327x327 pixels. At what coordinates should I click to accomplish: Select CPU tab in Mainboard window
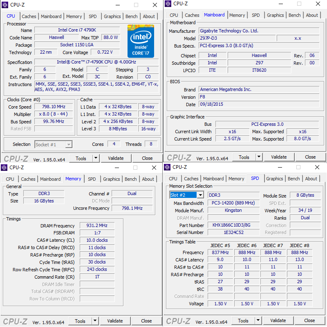[x=174, y=15]
